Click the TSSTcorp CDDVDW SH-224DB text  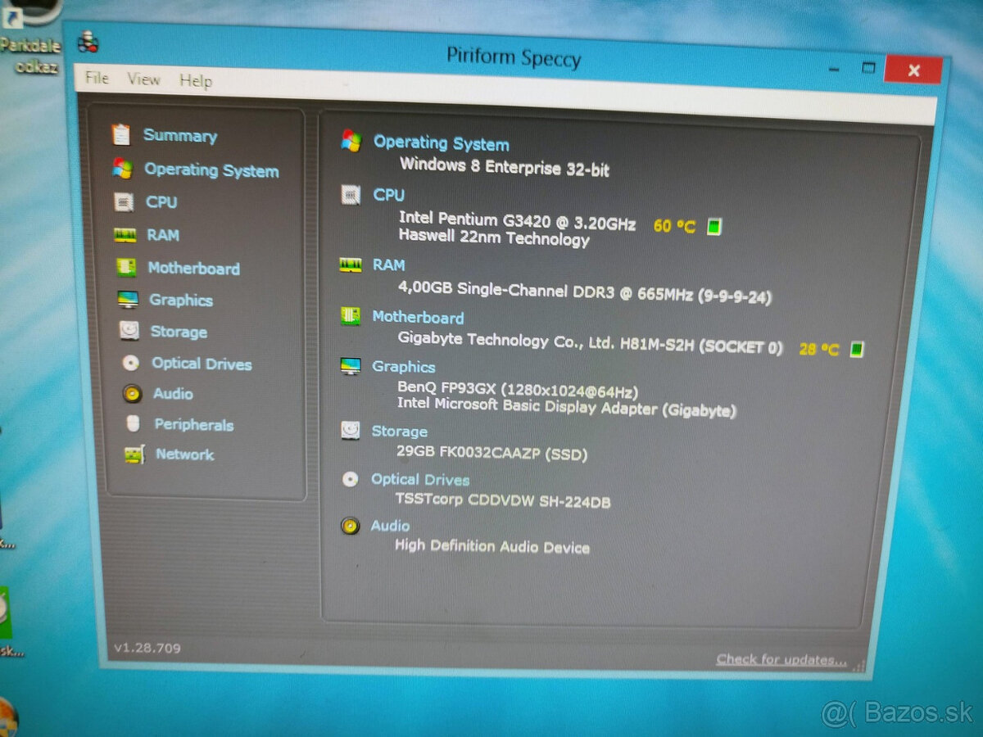(x=503, y=500)
